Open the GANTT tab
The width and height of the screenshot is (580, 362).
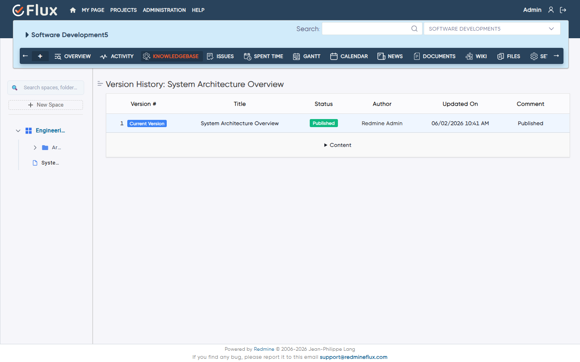click(x=307, y=56)
